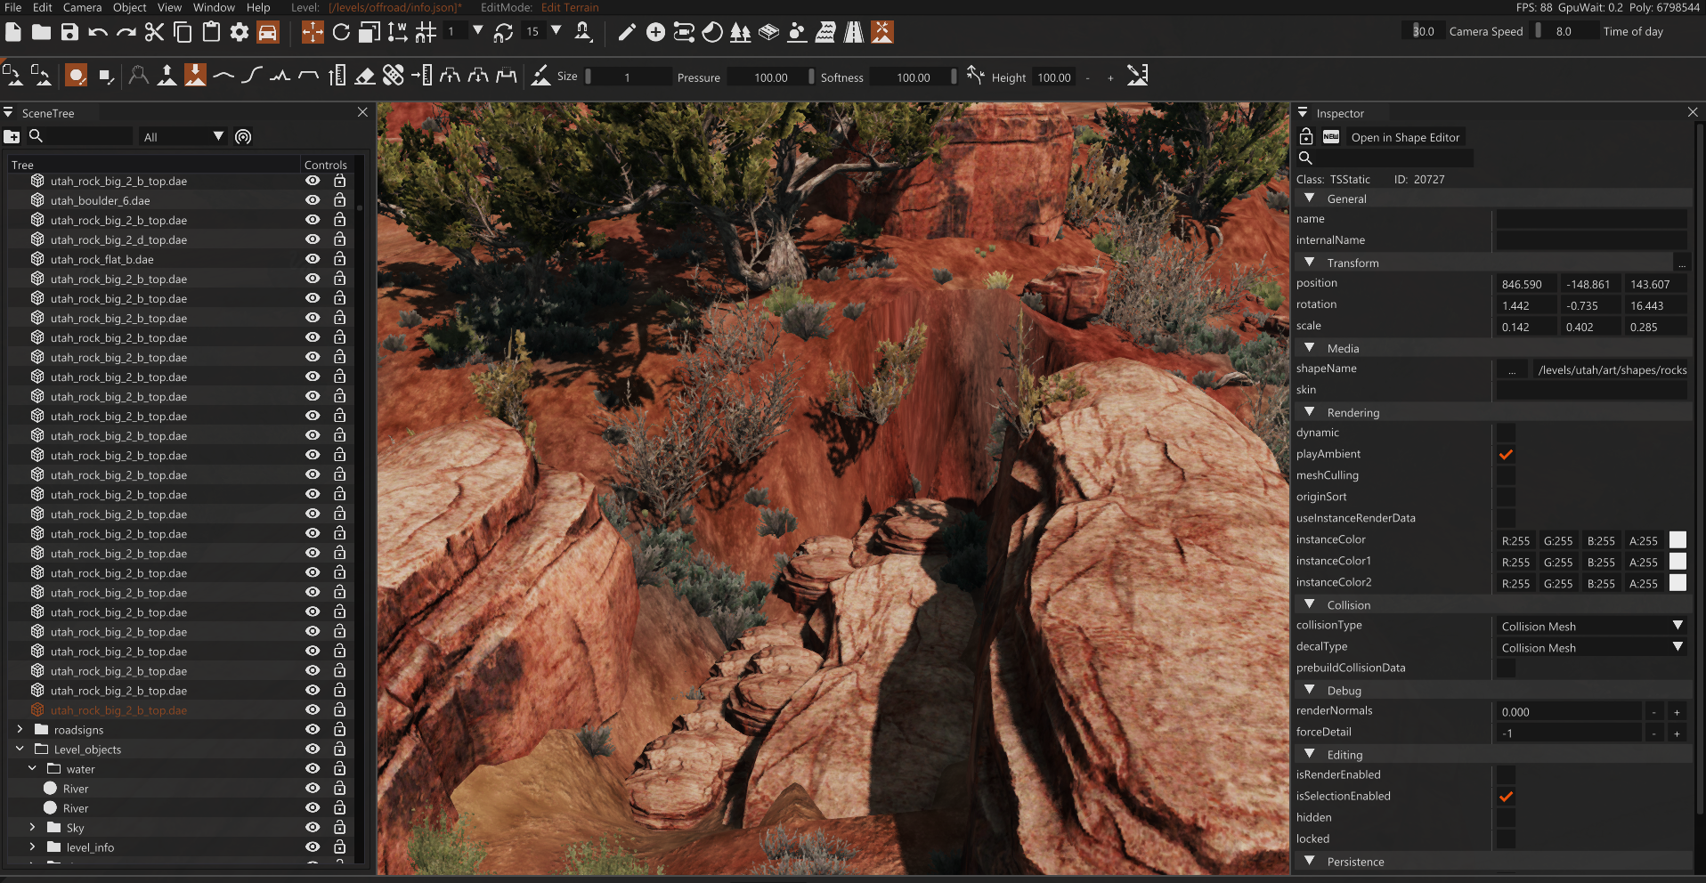Uncheck isSelectionEnabled checkbox

tap(1506, 796)
